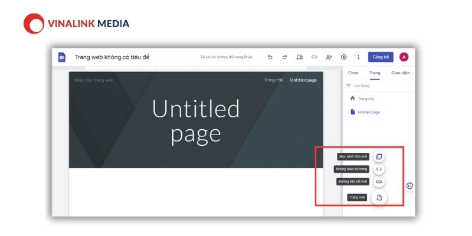Screen dimensions: 472x236
Task: Click the filter lines icon
Action: pos(348,86)
